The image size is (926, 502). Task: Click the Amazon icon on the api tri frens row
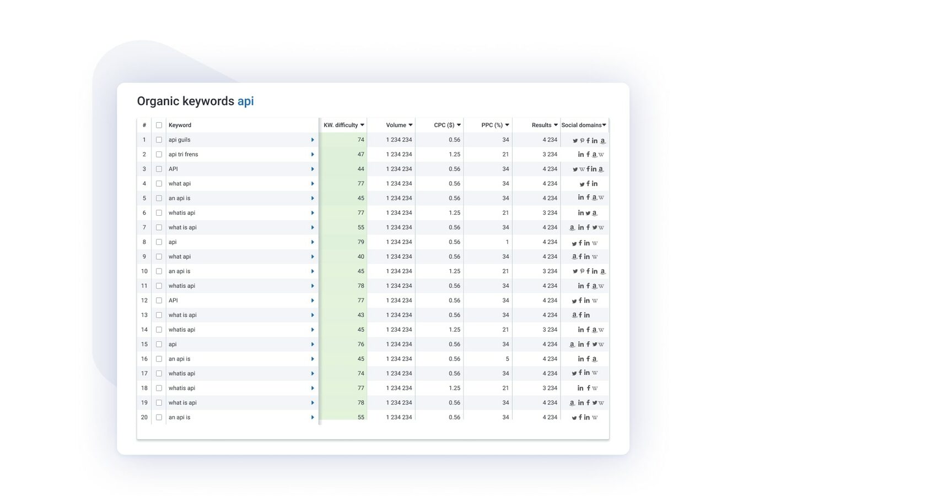coord(595,155)
